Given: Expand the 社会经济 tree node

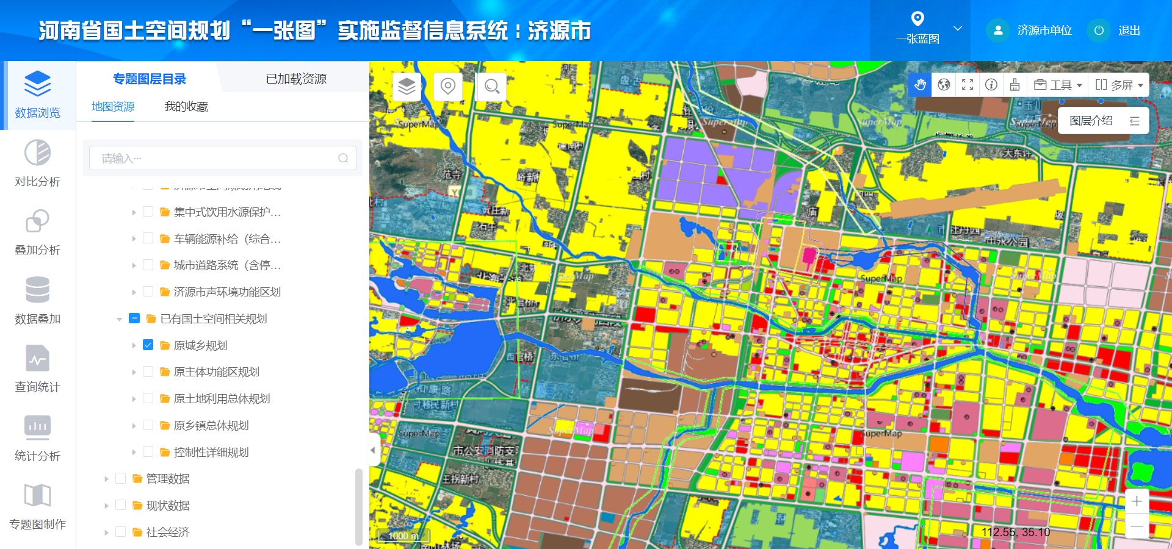Looking at the screenshot, I should 106,533.
